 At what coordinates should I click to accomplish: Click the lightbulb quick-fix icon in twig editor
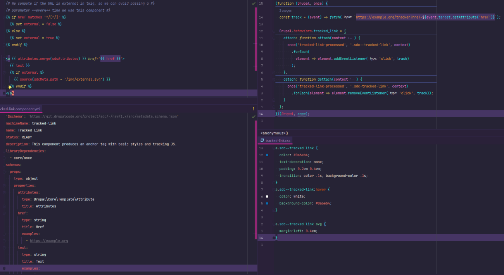coord(10,87)
